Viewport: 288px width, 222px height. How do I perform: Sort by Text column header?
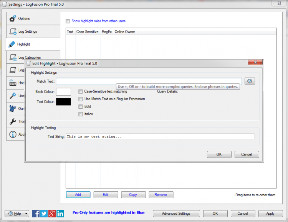click(70, 32)
